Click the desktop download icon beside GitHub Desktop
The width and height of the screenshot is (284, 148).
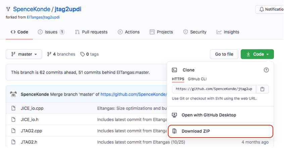[175, 115]
